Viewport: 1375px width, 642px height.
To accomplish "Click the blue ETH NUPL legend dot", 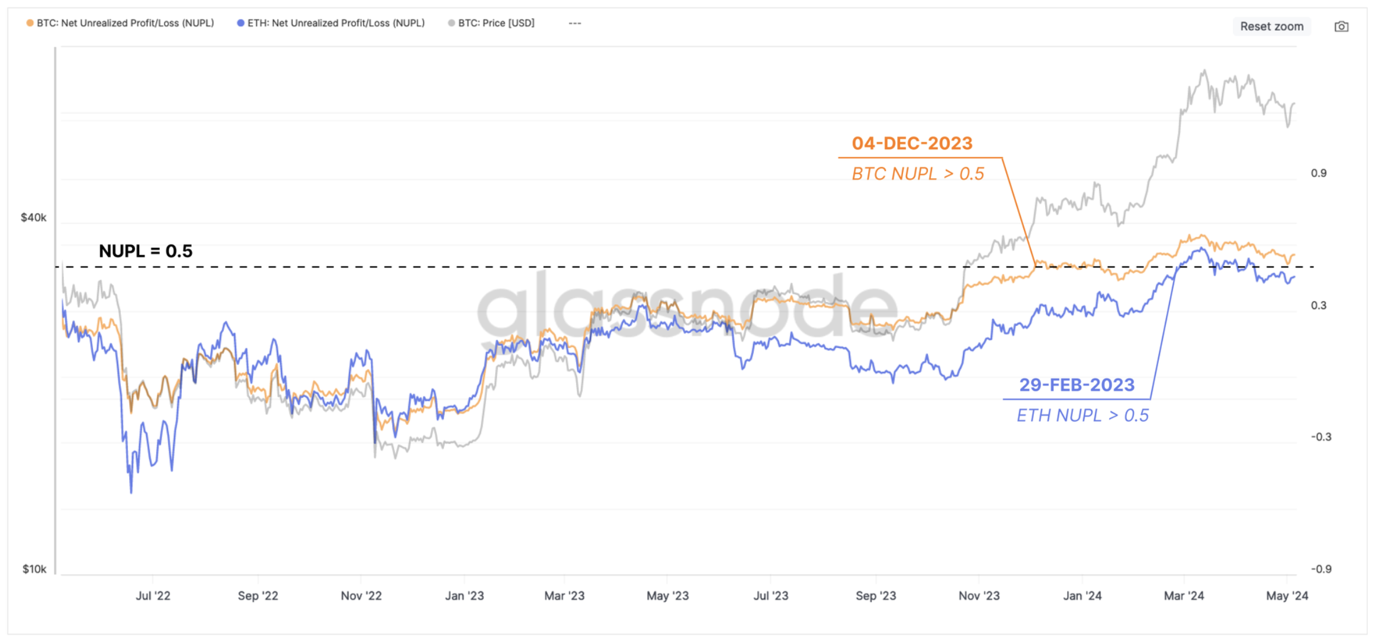I will (x=240, y=23).
